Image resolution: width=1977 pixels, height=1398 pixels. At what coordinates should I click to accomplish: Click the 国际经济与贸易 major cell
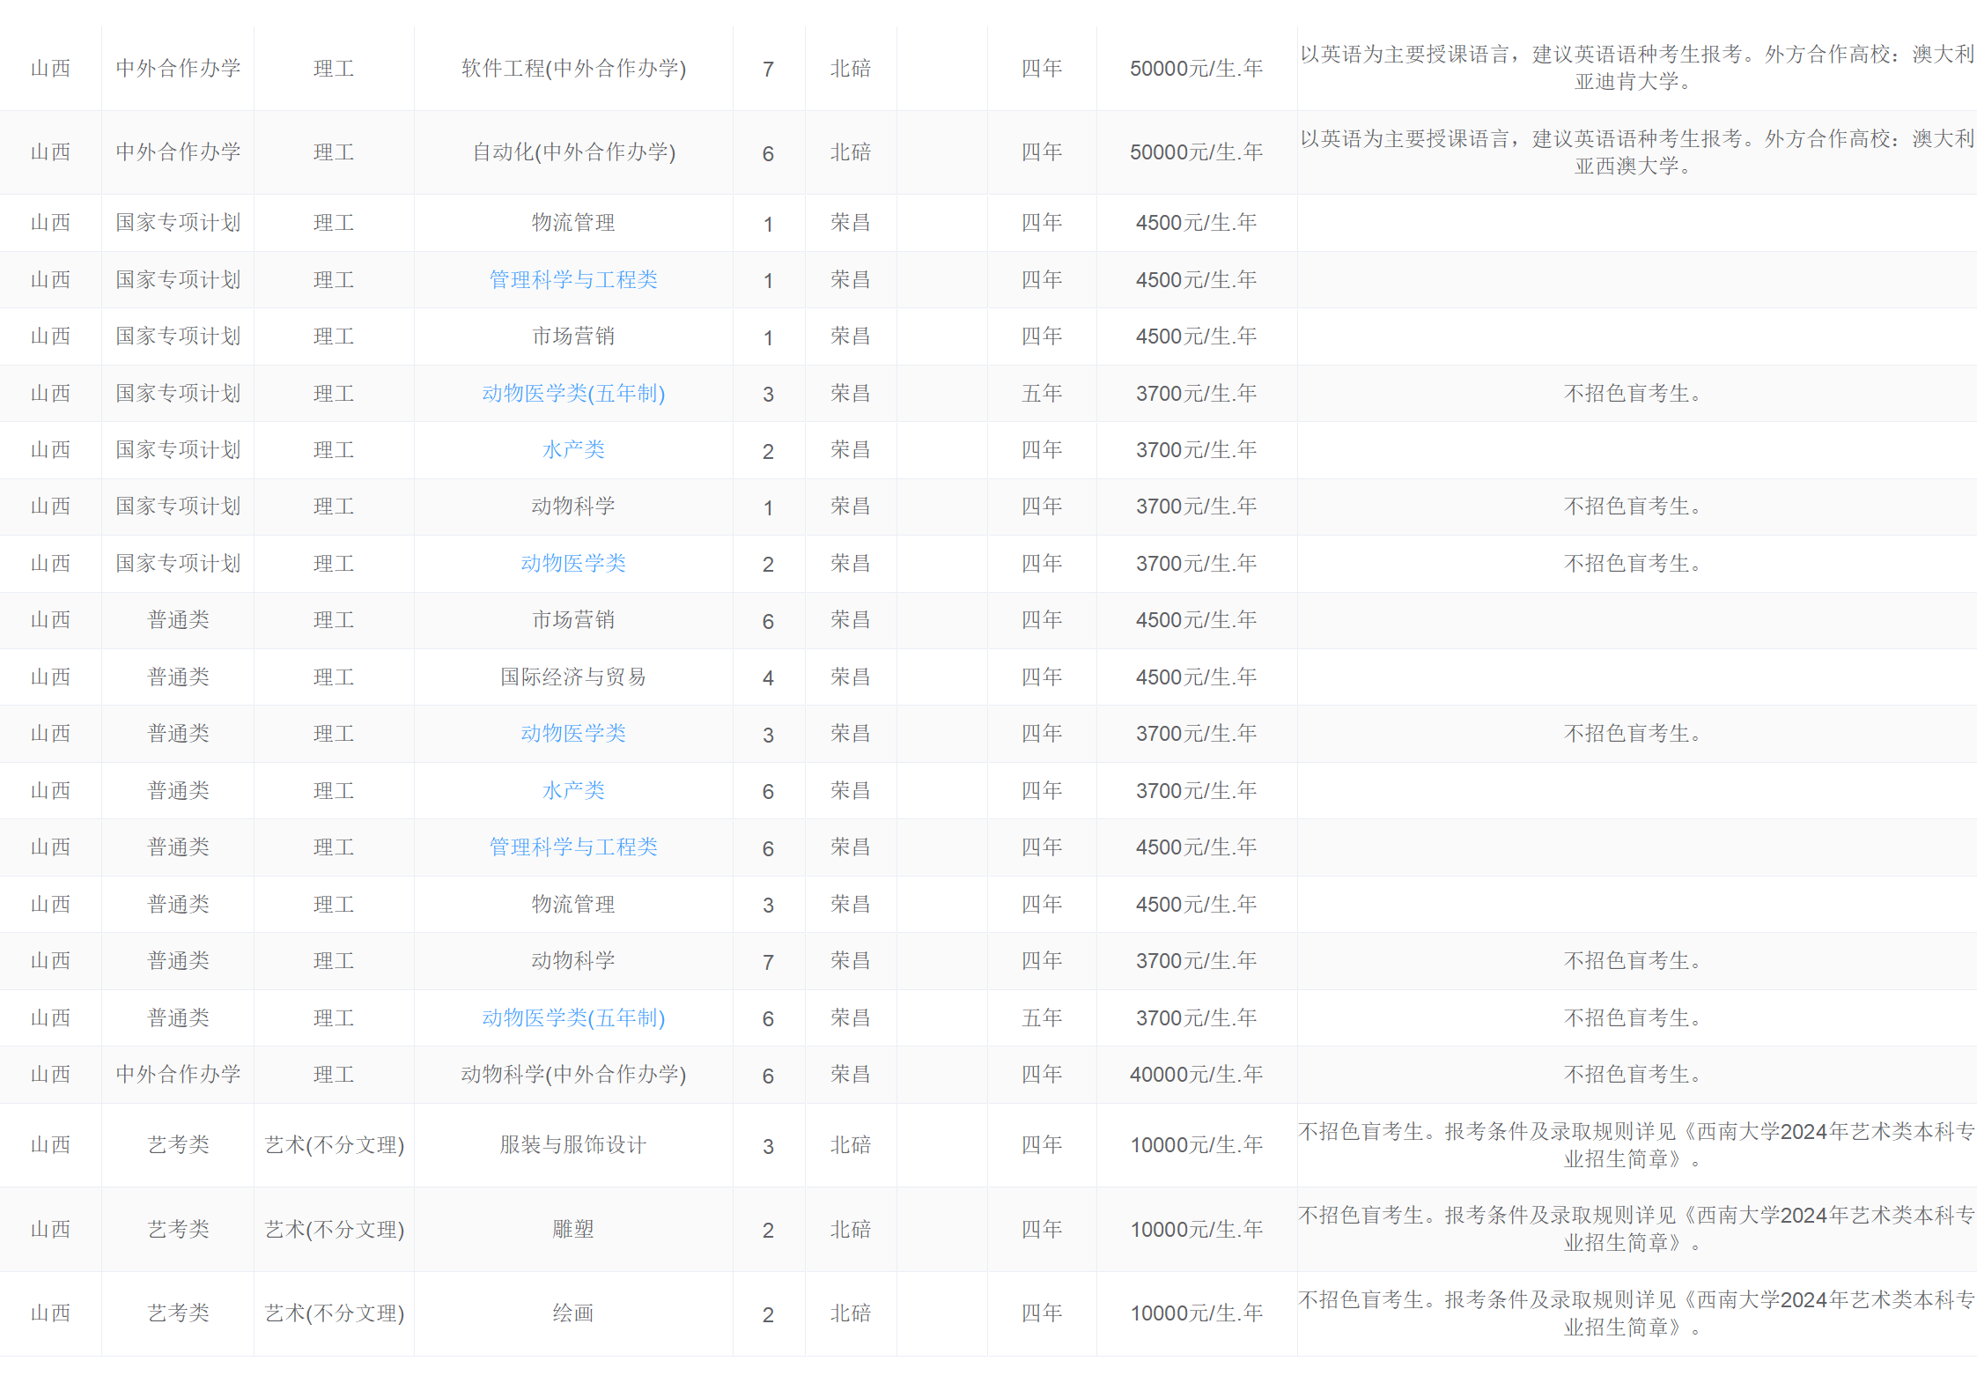573,677
